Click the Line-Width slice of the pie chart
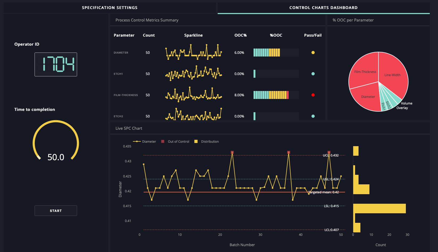This screenshot has width=438, height=252. pos(393,75)
